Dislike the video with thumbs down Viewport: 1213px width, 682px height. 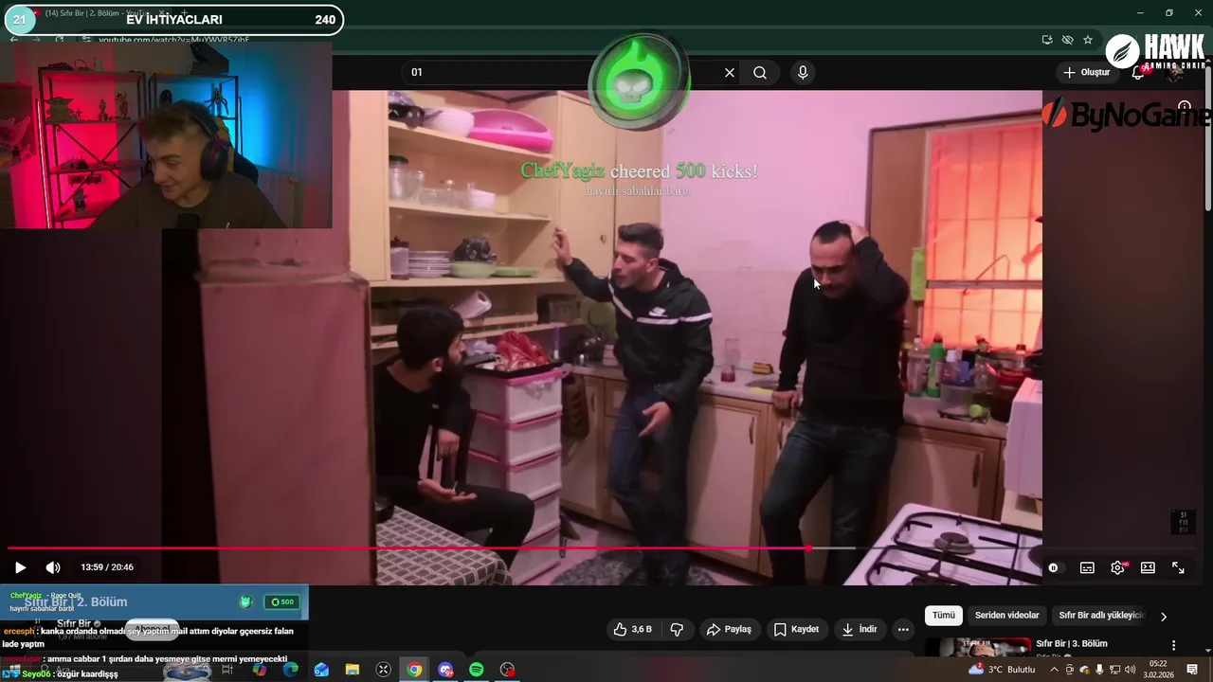coord(677,629)
